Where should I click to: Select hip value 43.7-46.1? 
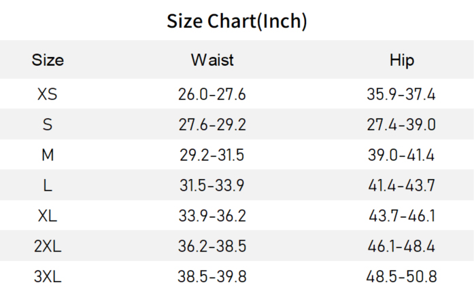(401, 216)
